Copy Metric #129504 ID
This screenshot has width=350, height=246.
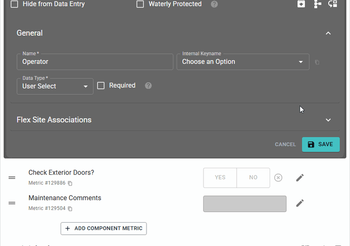(x=70, y=208)
